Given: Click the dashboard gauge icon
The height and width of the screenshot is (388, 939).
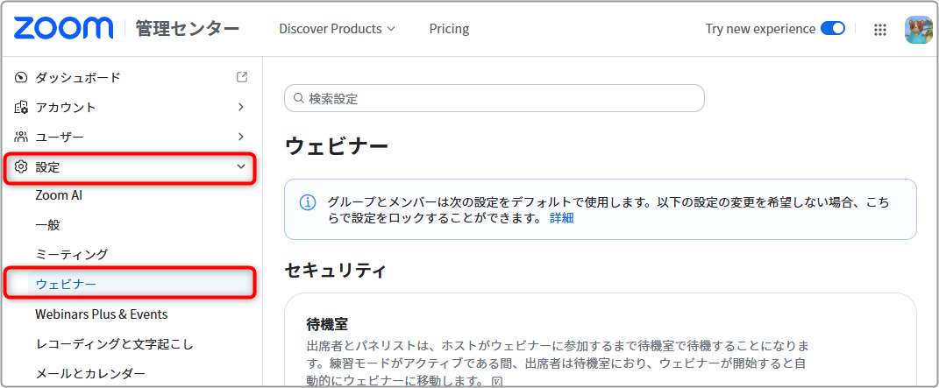Looking at the screenshot, I should (x=22, y=77).
